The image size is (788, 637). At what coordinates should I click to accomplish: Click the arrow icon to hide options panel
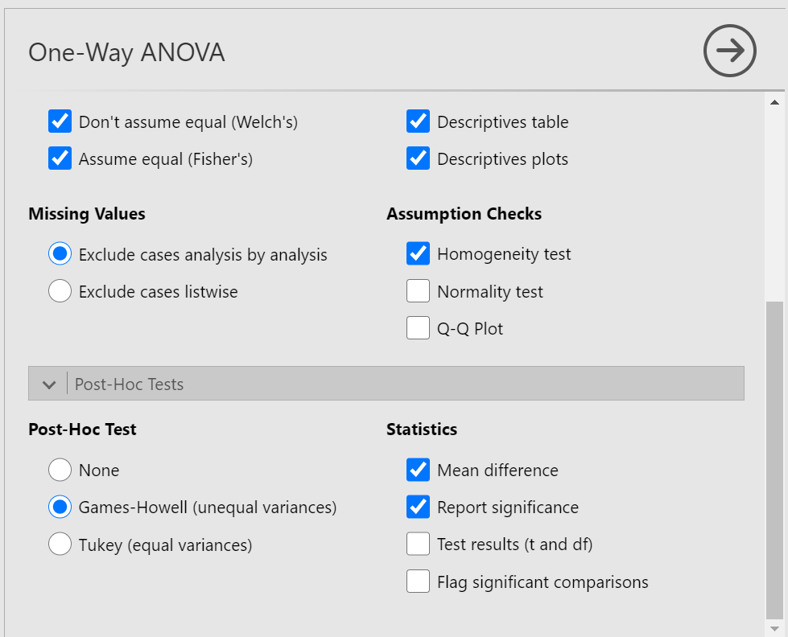730,51
